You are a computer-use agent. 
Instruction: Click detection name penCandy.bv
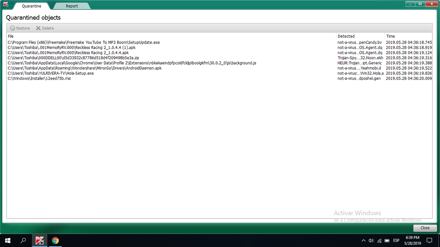[x=360, y=43]
